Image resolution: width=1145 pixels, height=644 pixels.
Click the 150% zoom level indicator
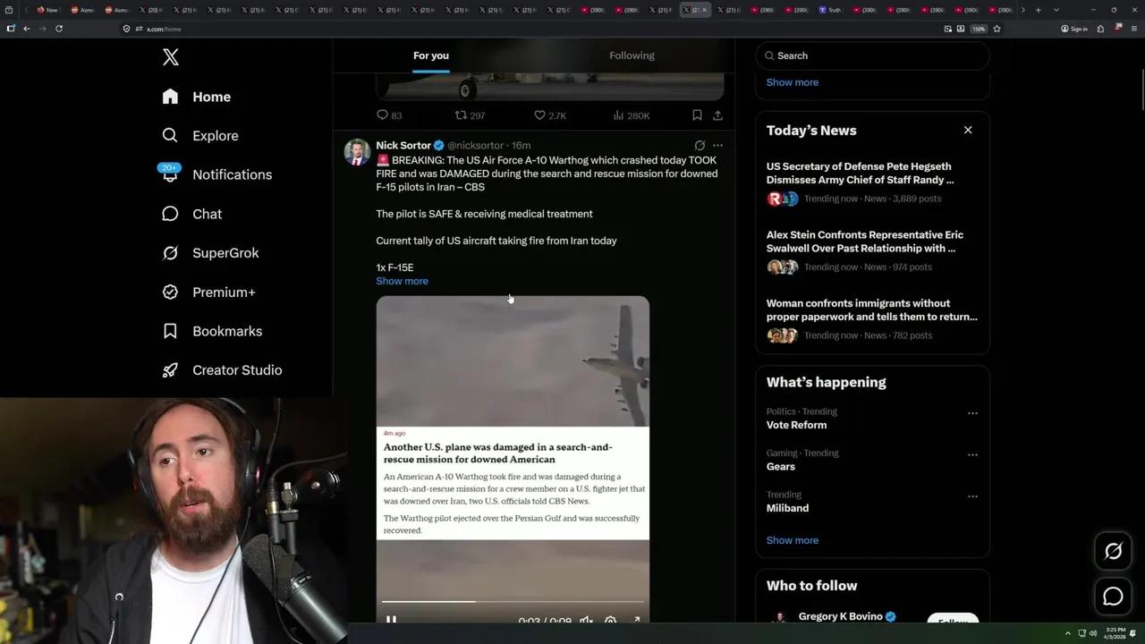(x=979, y=29)
